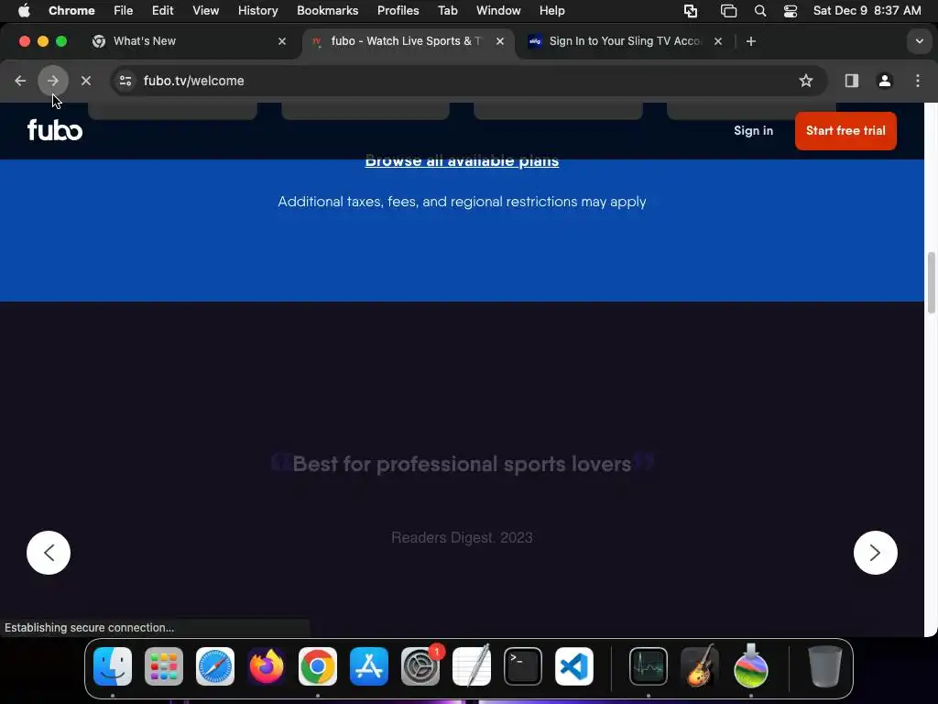Screen dimensions: 938x704
Task: Open site information icon in address bar
Action: coord(125,81)
